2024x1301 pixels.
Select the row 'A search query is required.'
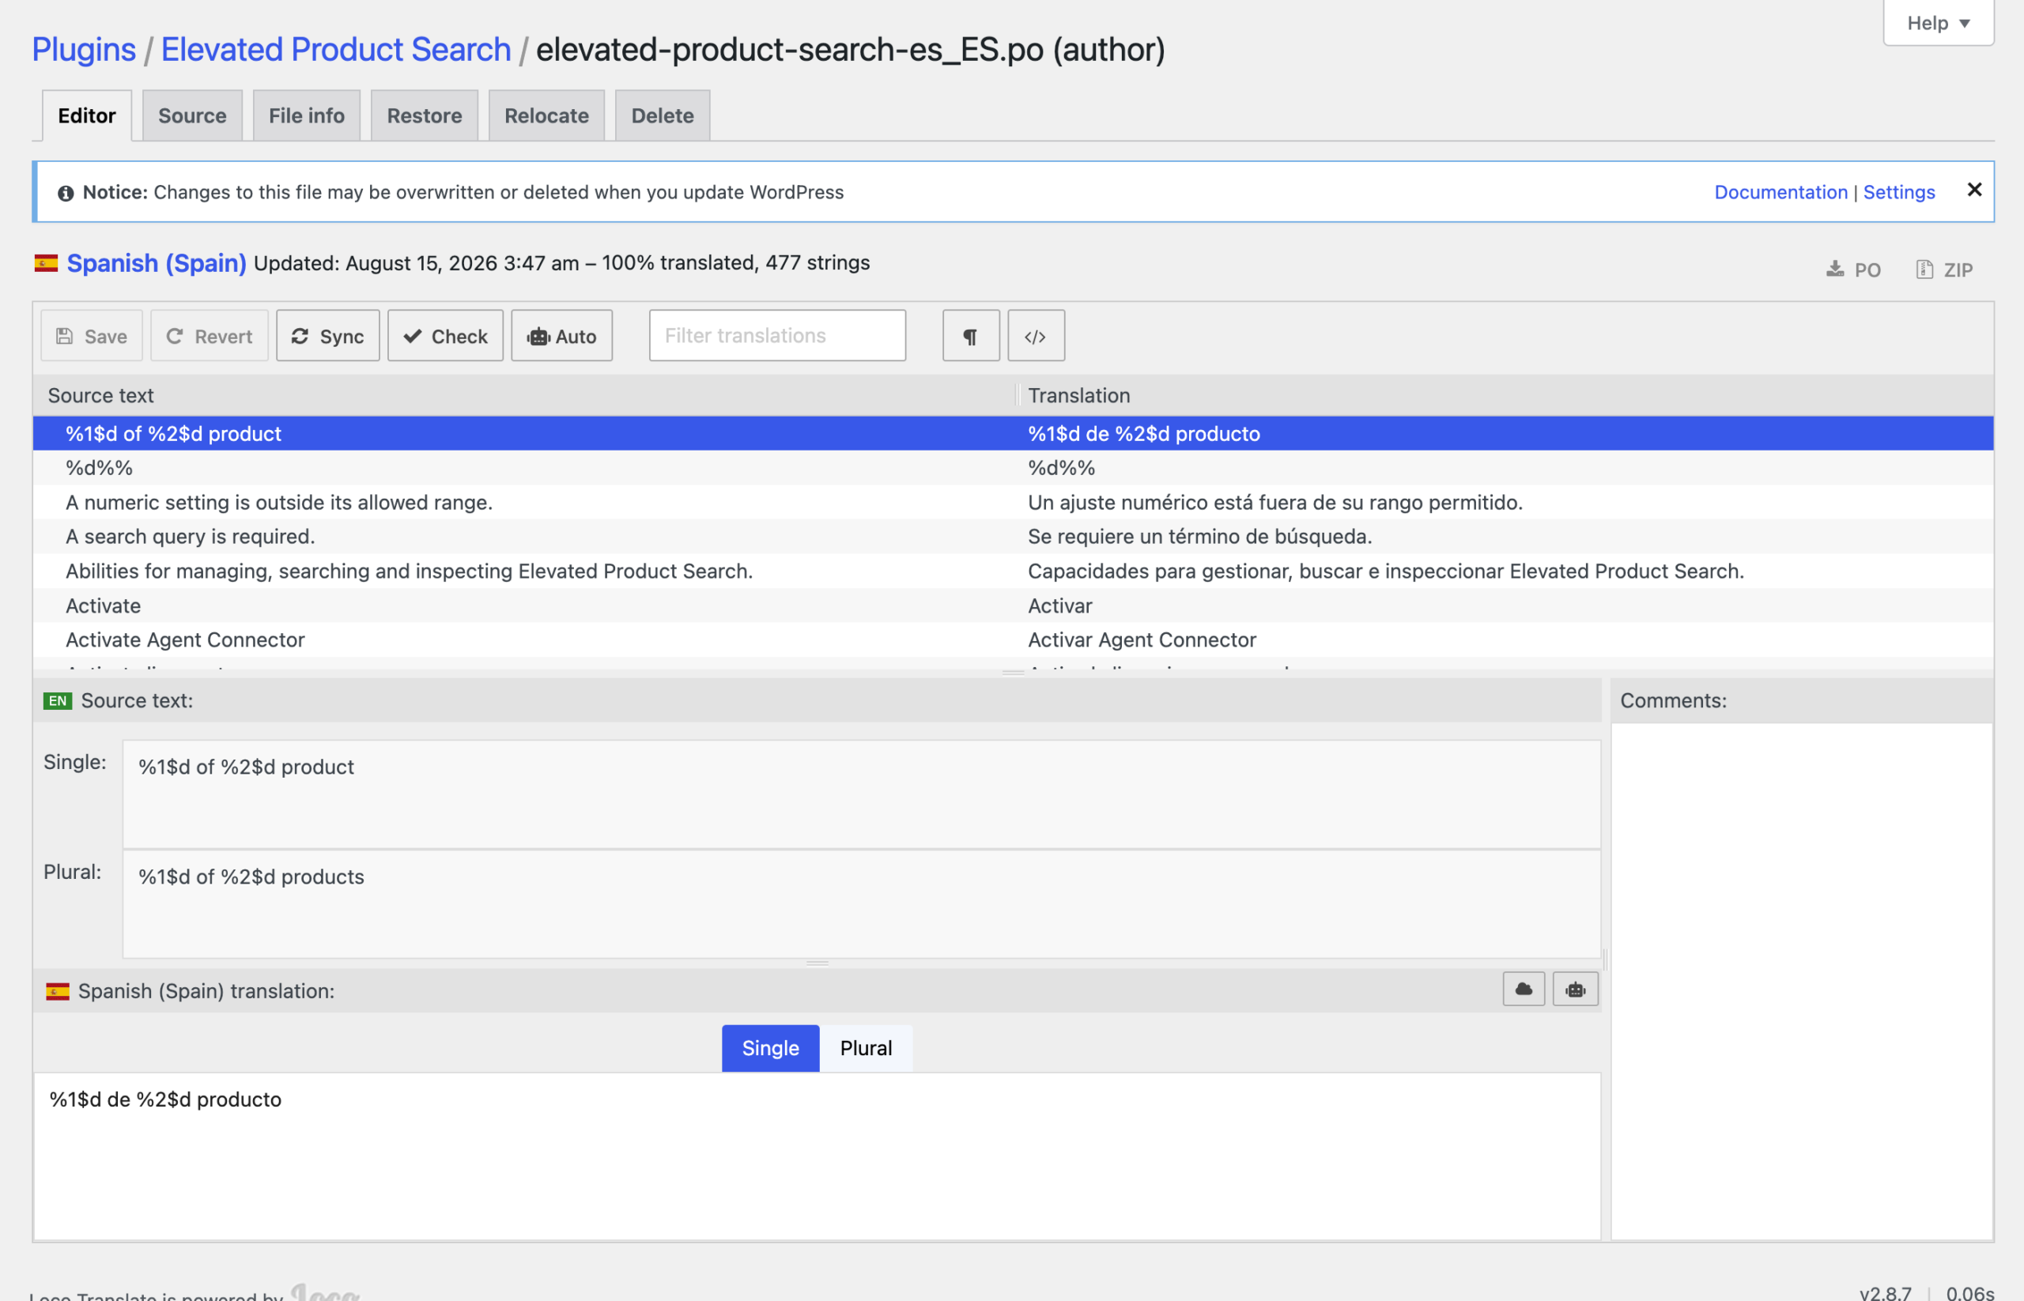(x=1013, y=537)
